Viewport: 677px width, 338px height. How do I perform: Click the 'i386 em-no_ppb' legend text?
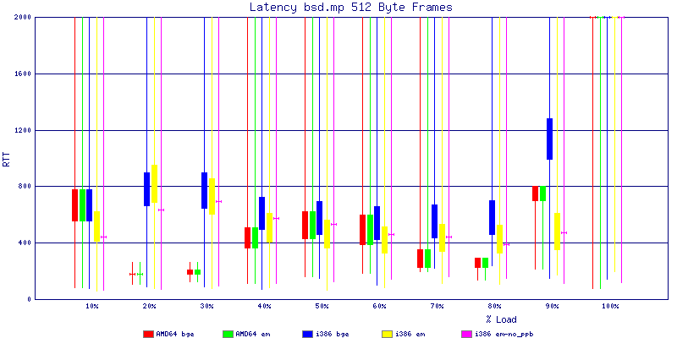click(x=504, y=334)
